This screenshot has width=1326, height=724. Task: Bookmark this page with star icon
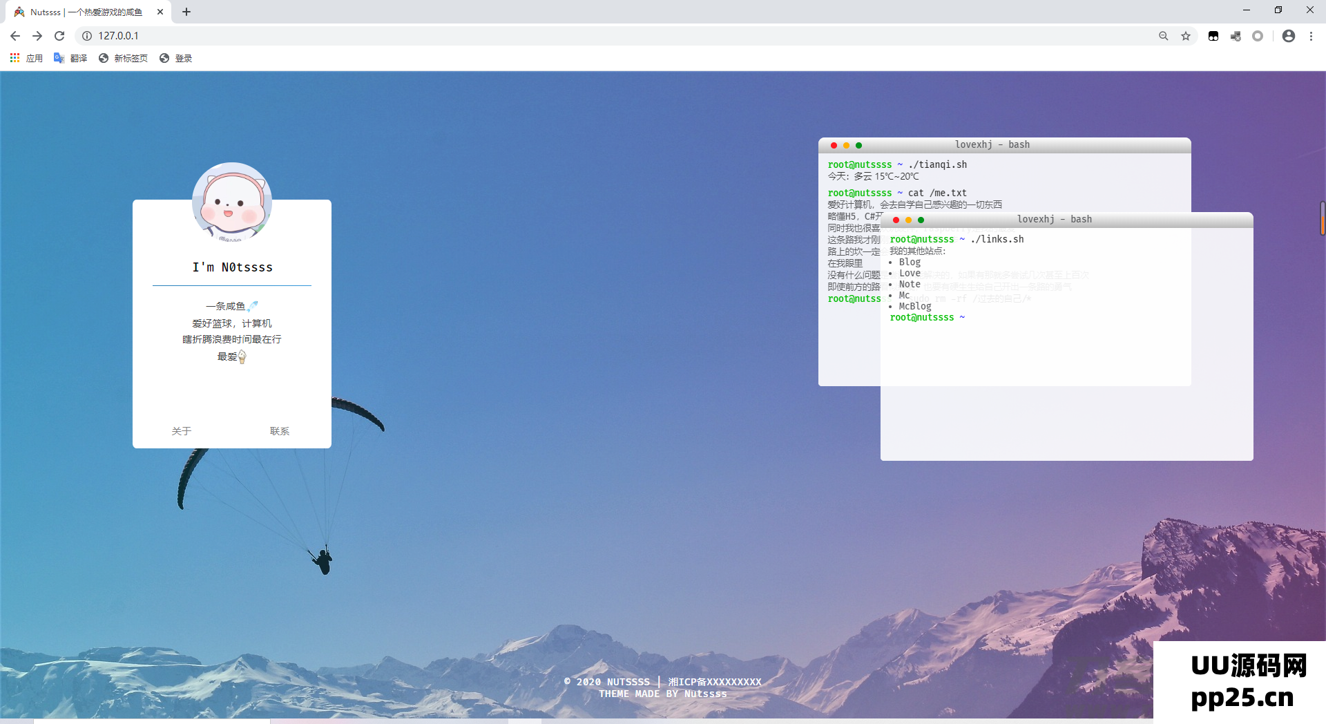pos(1186,36)
